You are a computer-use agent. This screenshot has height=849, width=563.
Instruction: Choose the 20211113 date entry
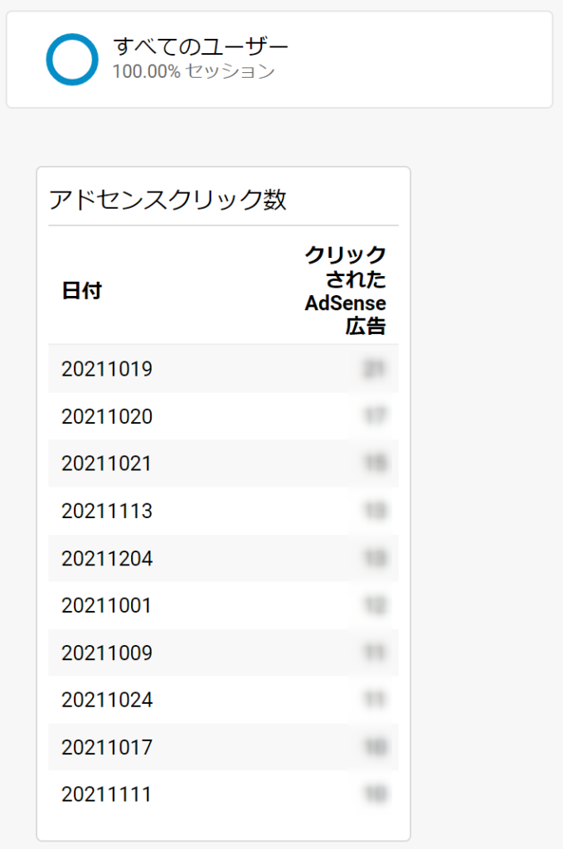point(107,511)
